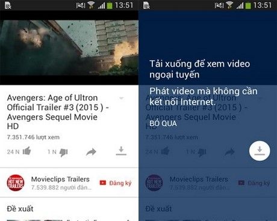Tap the 24 N like count on left
This screenshot has height=221, width=277.
click(13, 152)
